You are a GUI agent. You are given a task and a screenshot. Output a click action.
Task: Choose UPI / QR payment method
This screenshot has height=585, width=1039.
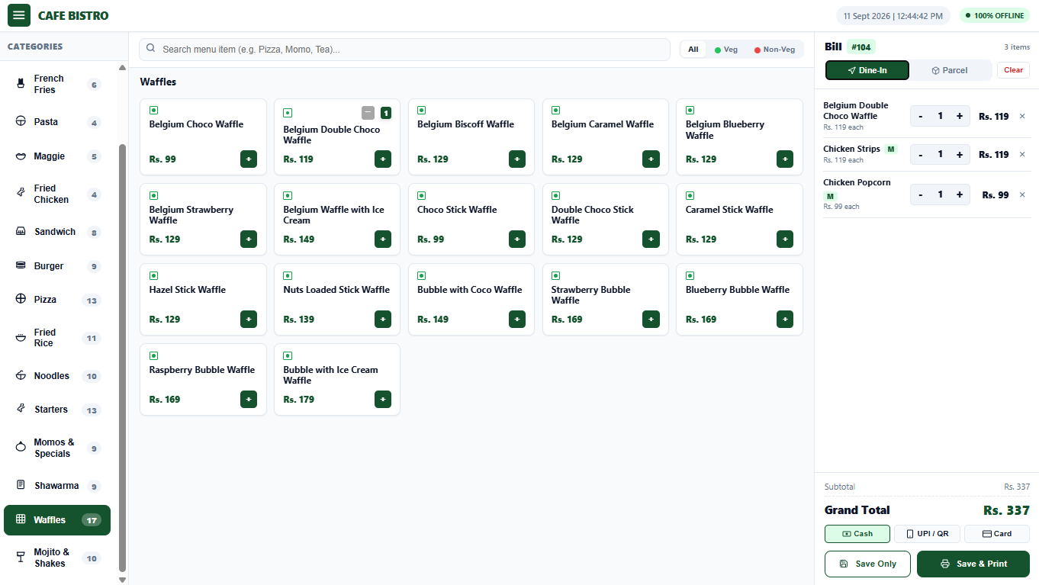click(x=927, y=534)
